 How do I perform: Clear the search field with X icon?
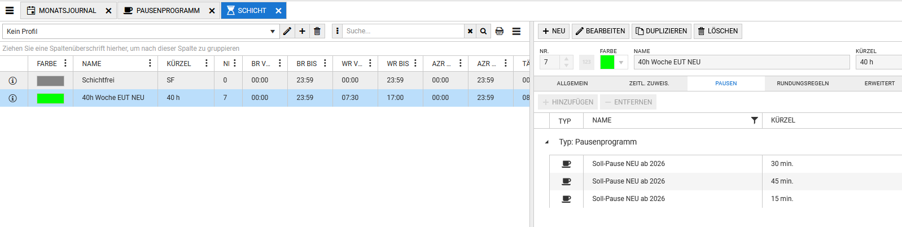pos(470,31)
